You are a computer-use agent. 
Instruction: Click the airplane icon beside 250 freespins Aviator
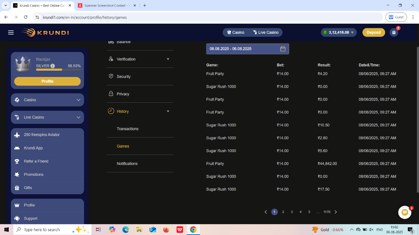[x=17, y=135]
